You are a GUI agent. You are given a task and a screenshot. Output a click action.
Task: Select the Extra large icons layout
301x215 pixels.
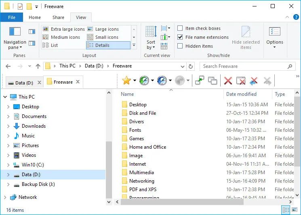coord(64,29)
